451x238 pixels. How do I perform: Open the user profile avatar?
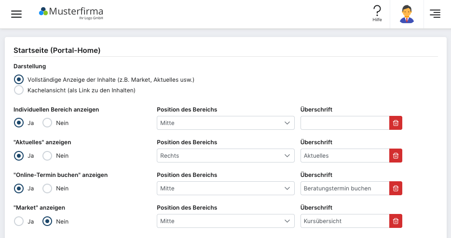[407, 14]
